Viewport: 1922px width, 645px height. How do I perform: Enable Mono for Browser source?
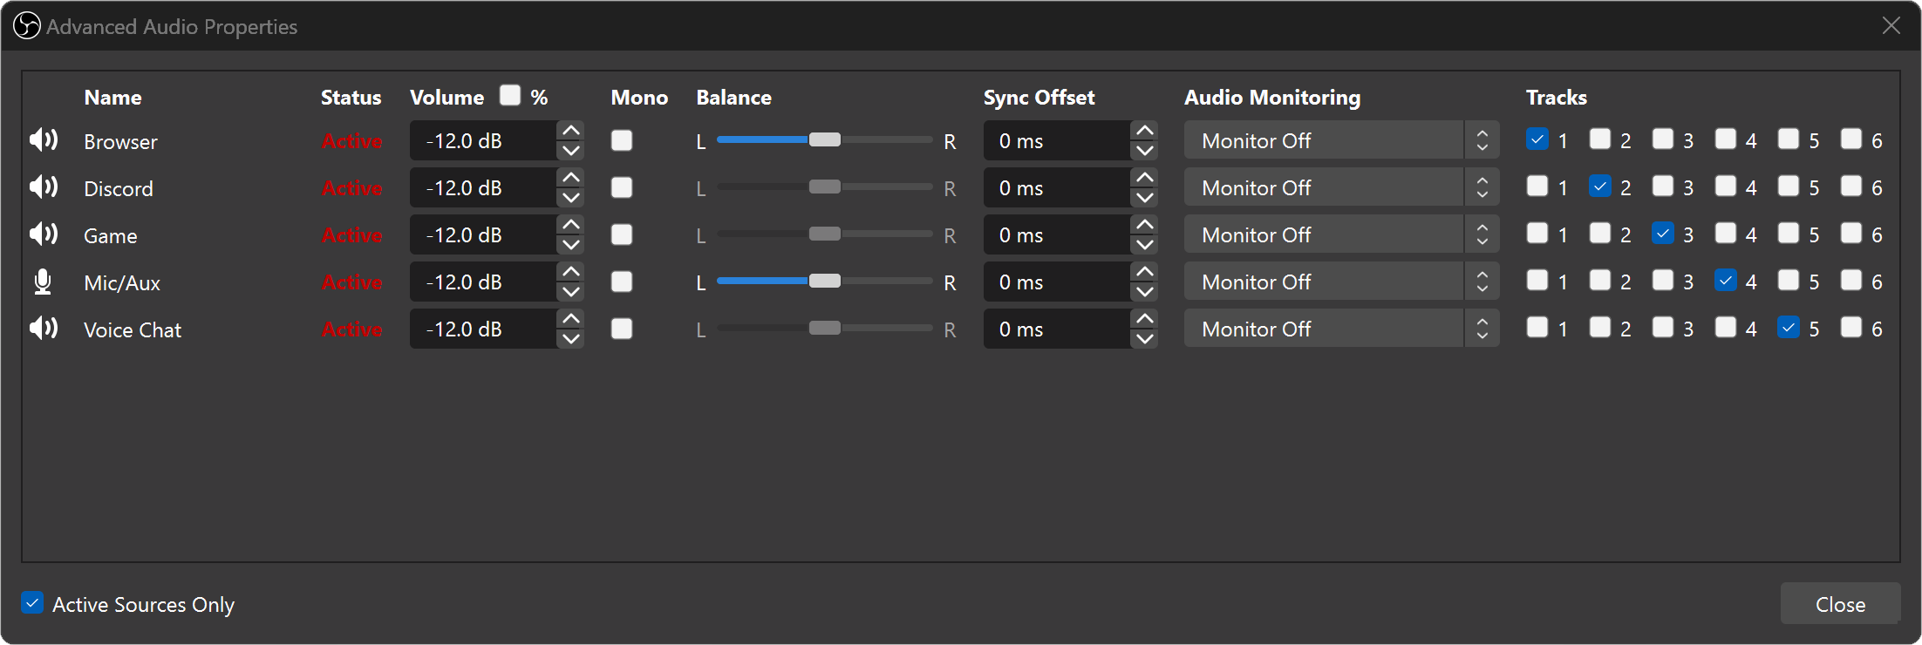click(x=622, y=140)
